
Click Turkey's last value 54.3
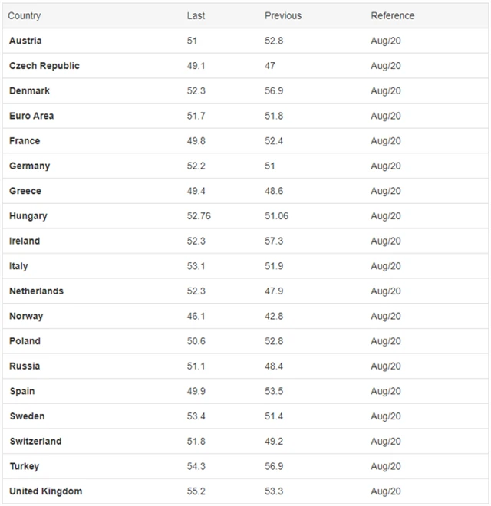point(196,466)
